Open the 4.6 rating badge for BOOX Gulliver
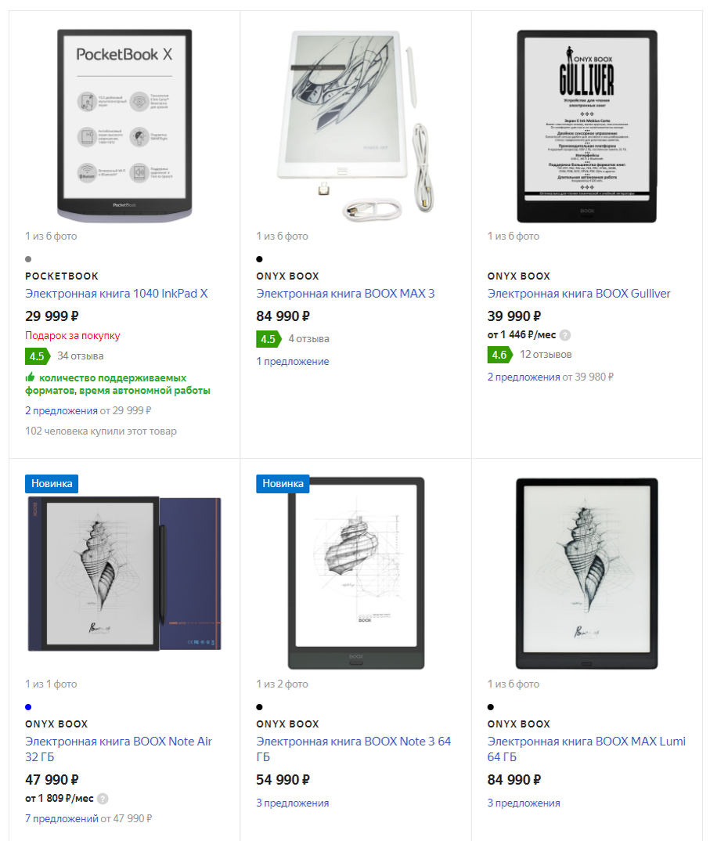This screenshot has height=841, width=710. pyautogui.click(x=499, y=355)
